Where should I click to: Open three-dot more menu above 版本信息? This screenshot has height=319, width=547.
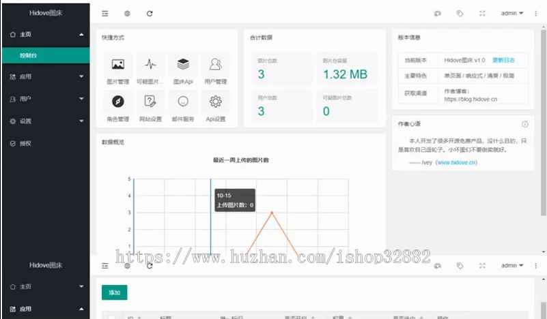tap(535, 14)
